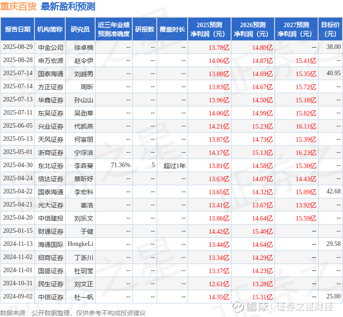Click analyst name 李宏科
The height and width of the screenshot is (317, 343).
[84, 192]
